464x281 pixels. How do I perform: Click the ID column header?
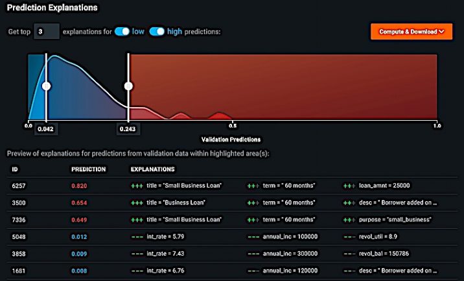(16, 169)
